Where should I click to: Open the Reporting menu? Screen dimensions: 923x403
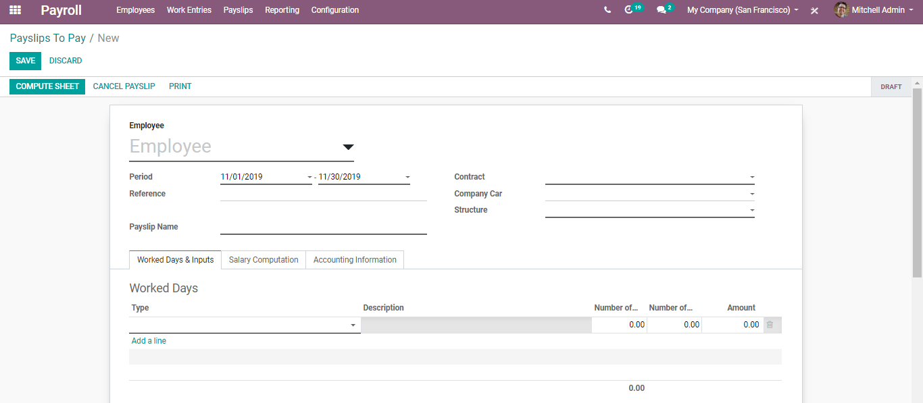282,10
